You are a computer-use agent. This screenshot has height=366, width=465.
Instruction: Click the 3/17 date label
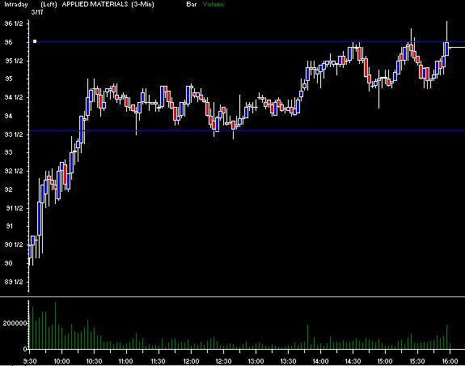coord(37,12)
